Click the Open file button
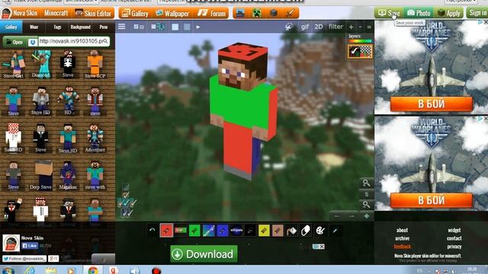Image resolution: width=488 pixels, height=274 pixels. coord(14,42)
